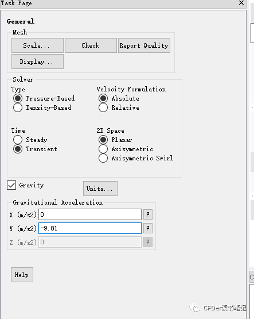Toggle the Gravity checkbox

[x=11, y=185]
